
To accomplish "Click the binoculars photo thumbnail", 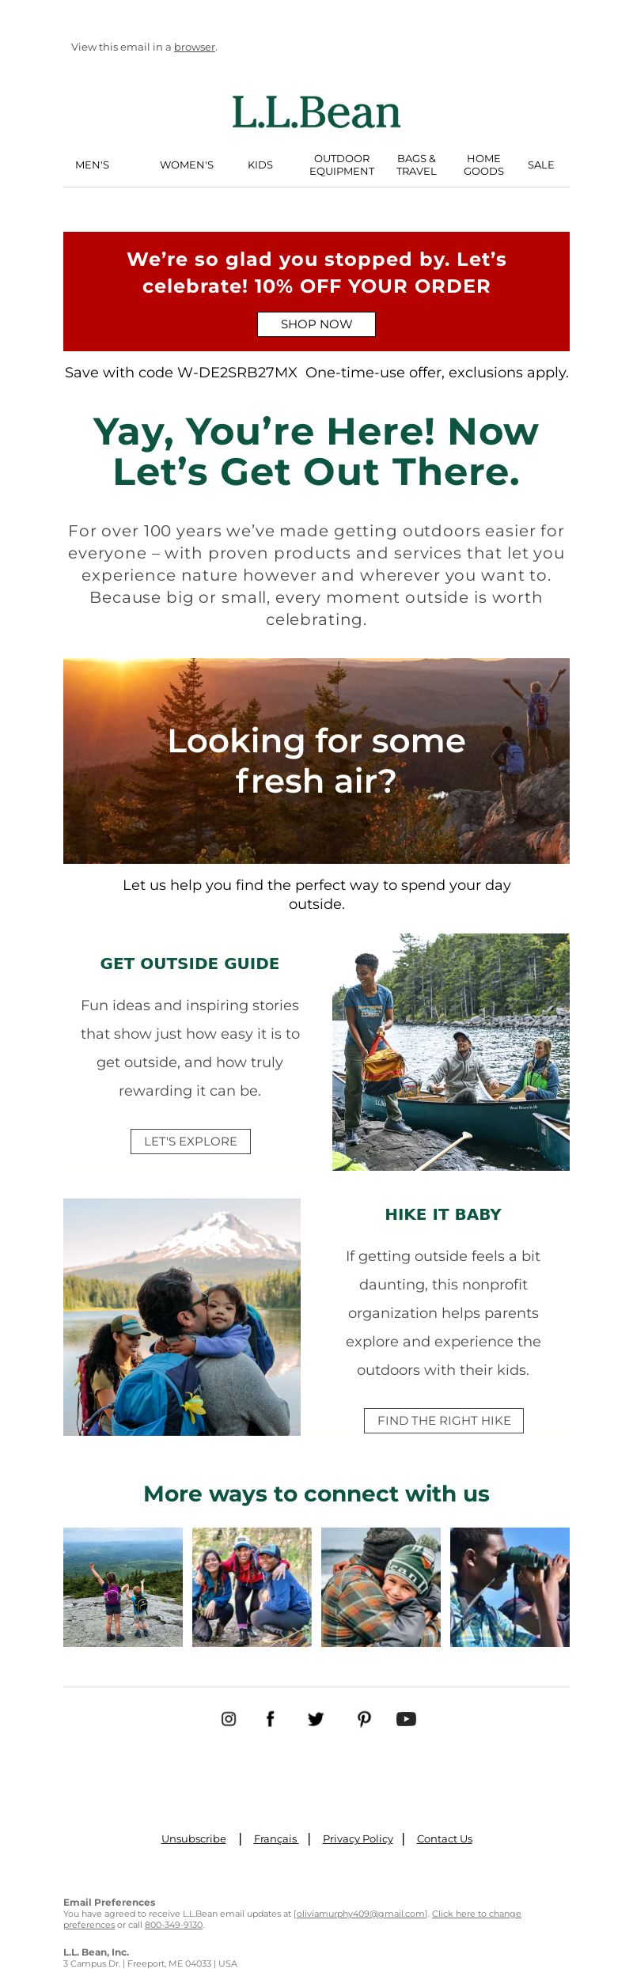I will (510, 1587).
